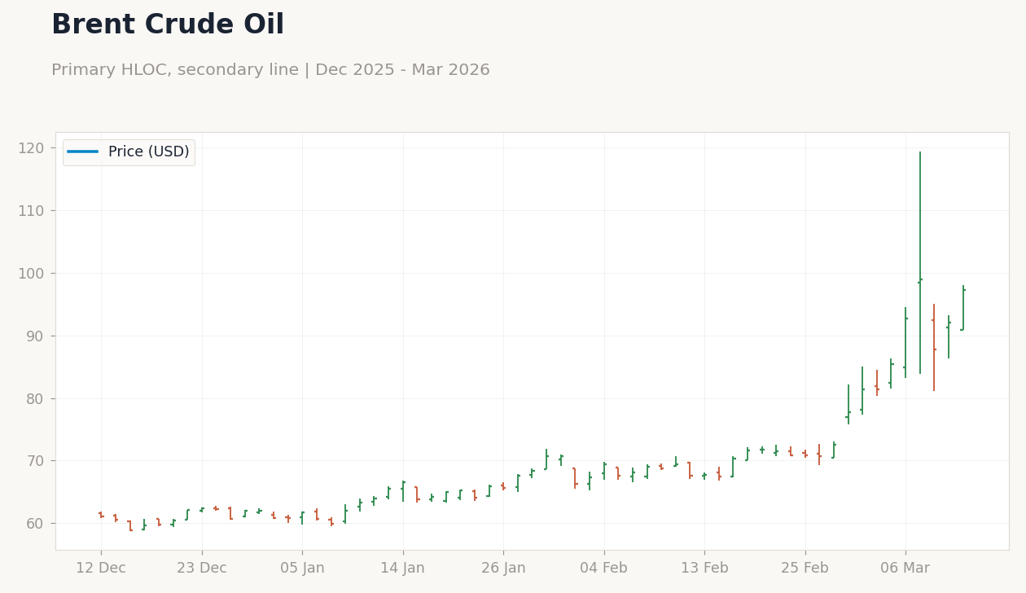Viewport: 1026px width, 593px height.
Task: Click the last green candle on the chart
Action: [x=962, y=305]
